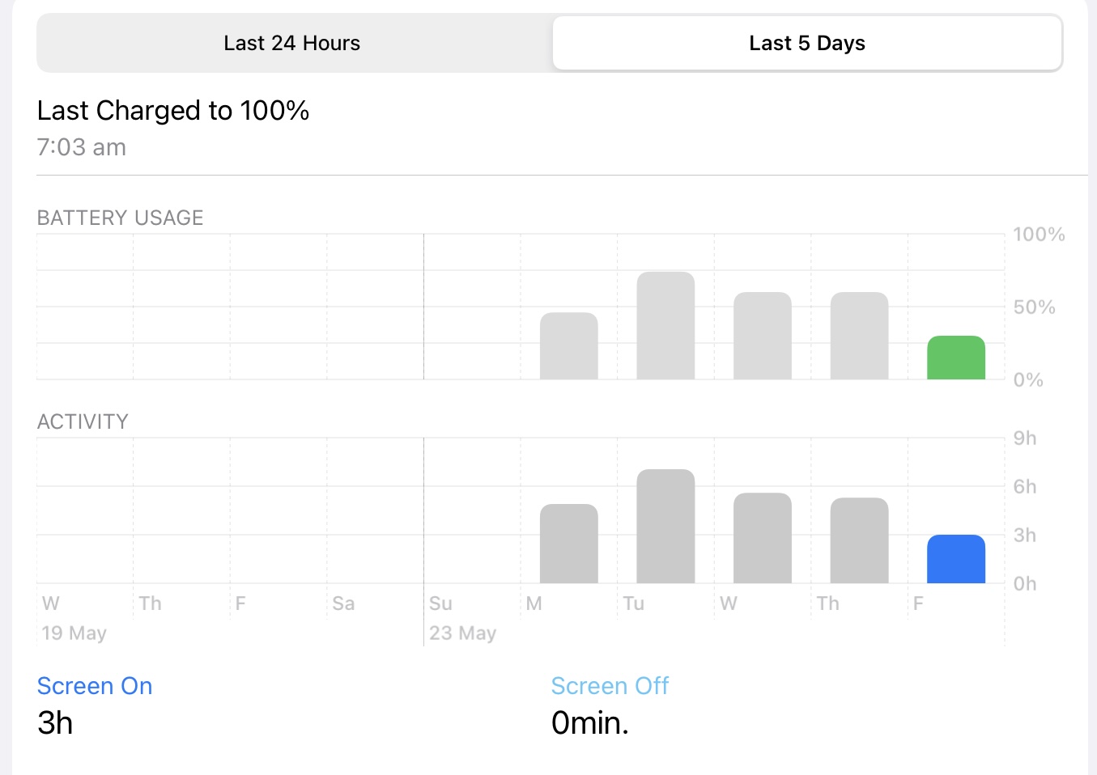Tap the 23 May date label
The image size is (1097, 775).
click(x=462, y=633)
